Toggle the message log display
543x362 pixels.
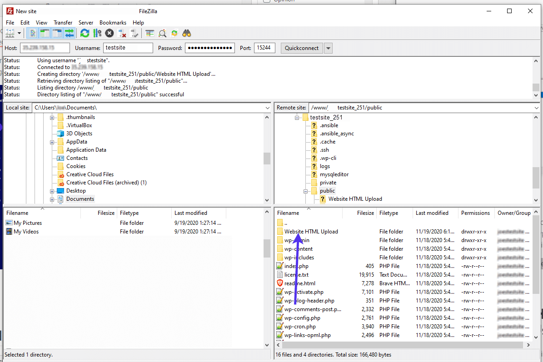[32, 33]
